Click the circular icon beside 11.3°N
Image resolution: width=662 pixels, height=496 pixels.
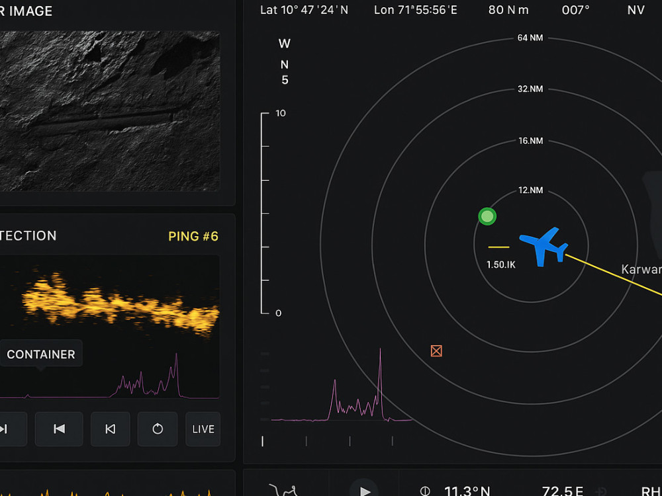(425, 491)
